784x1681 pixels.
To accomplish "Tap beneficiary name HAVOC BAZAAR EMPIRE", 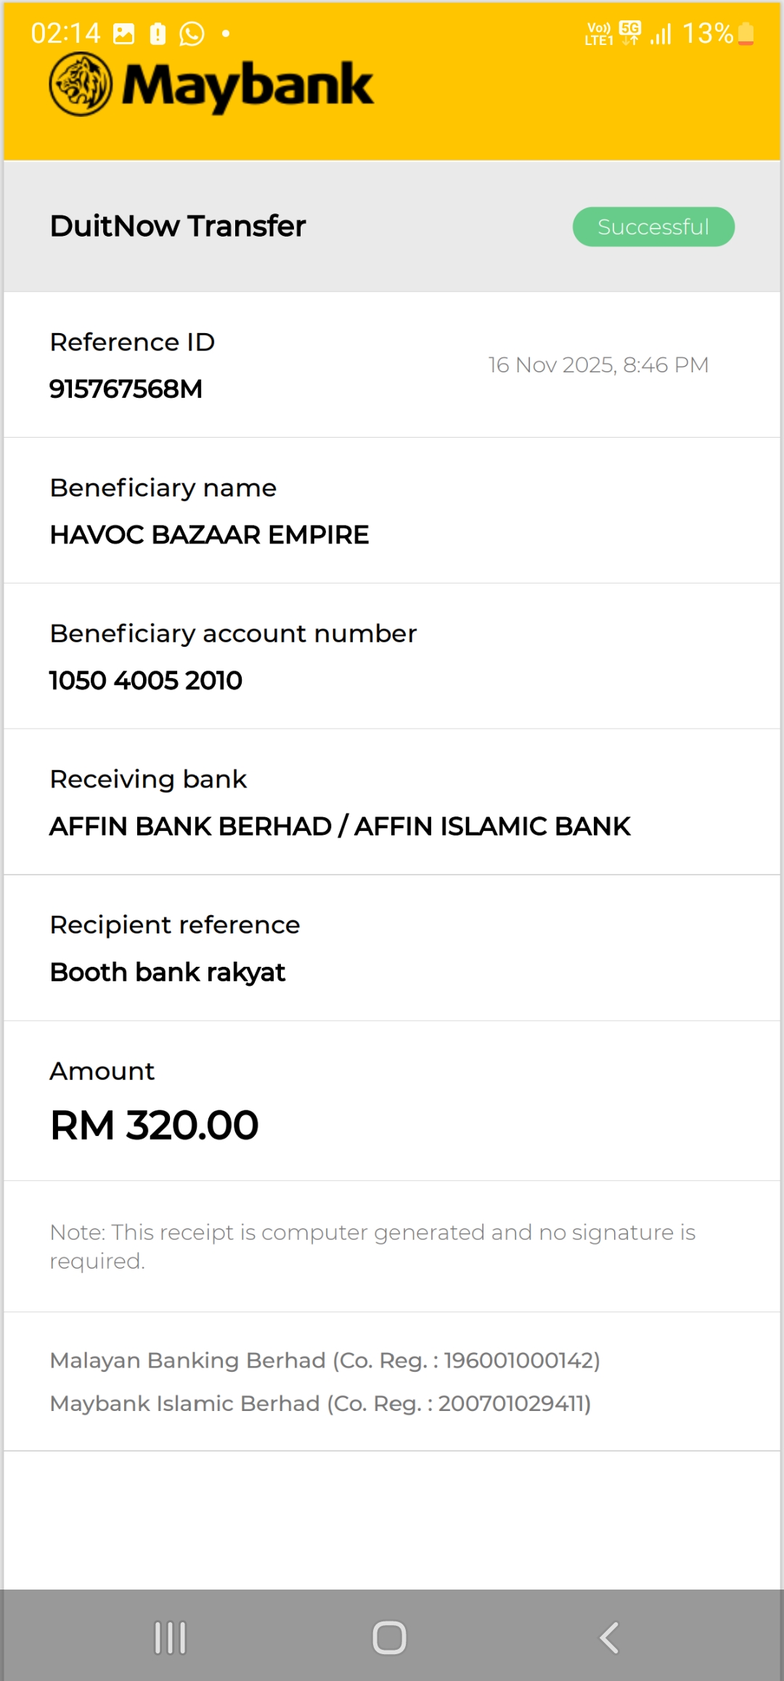I will (209, 535).
